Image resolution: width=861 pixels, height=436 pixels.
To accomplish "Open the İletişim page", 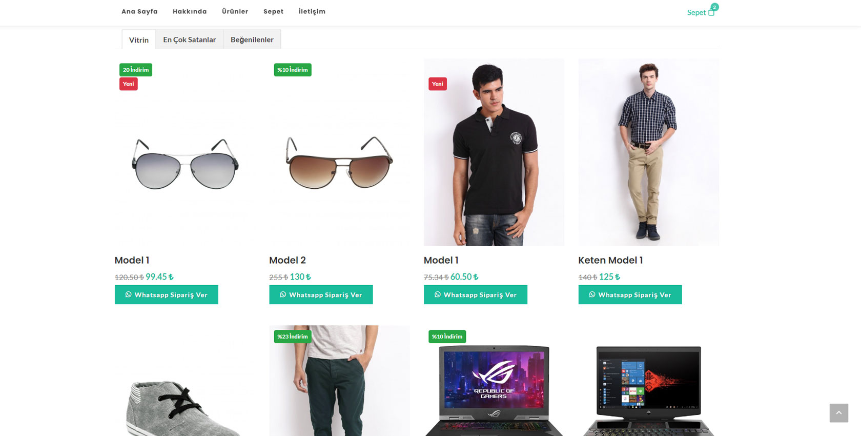I will point(312,11).
